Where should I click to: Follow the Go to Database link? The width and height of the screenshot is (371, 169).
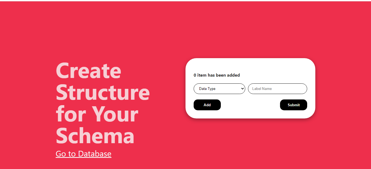(x=83, y=154)
